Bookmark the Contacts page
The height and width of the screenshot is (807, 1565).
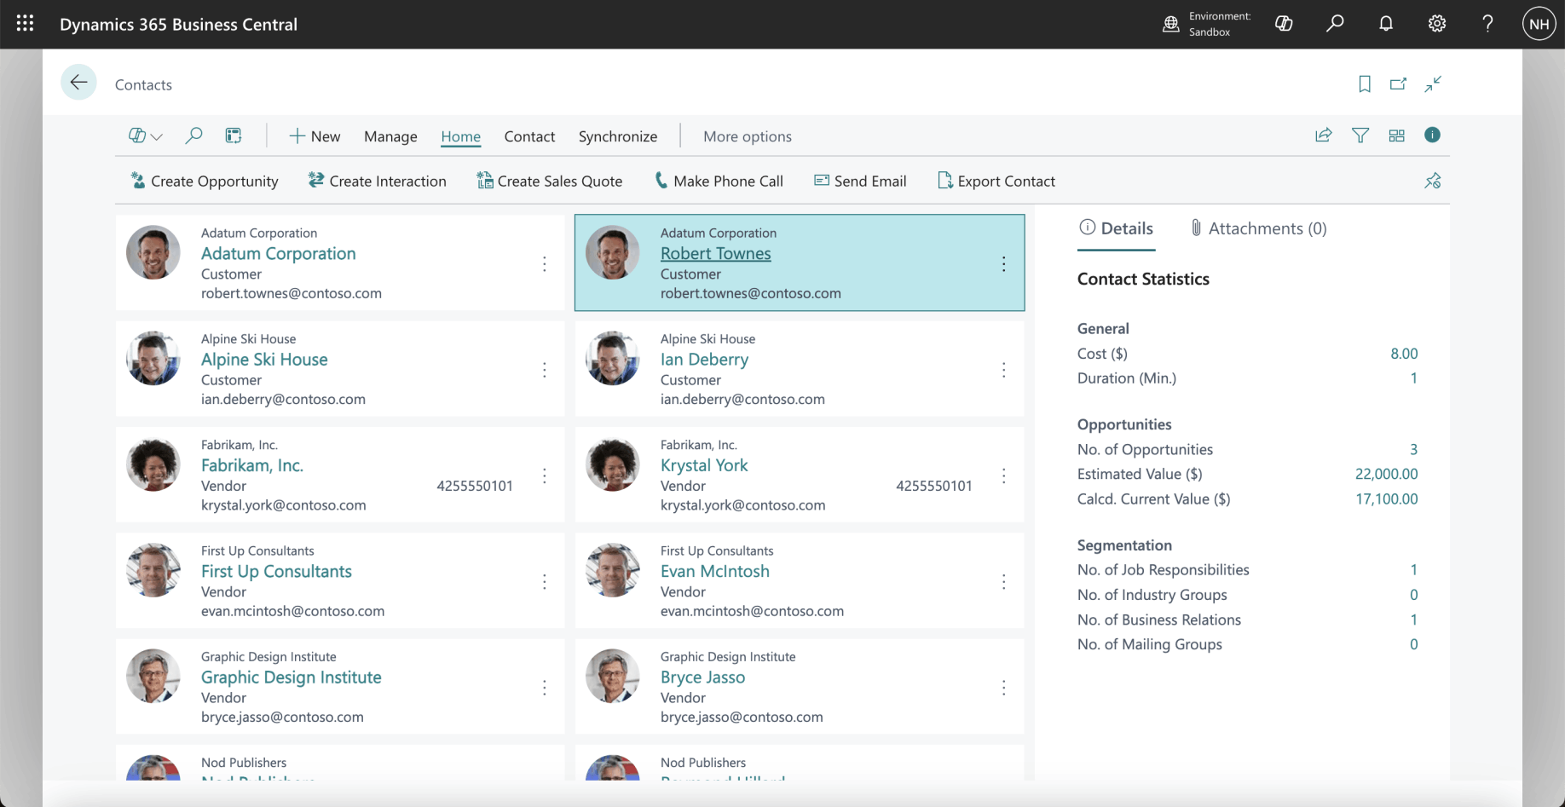tap(1365, 84)
